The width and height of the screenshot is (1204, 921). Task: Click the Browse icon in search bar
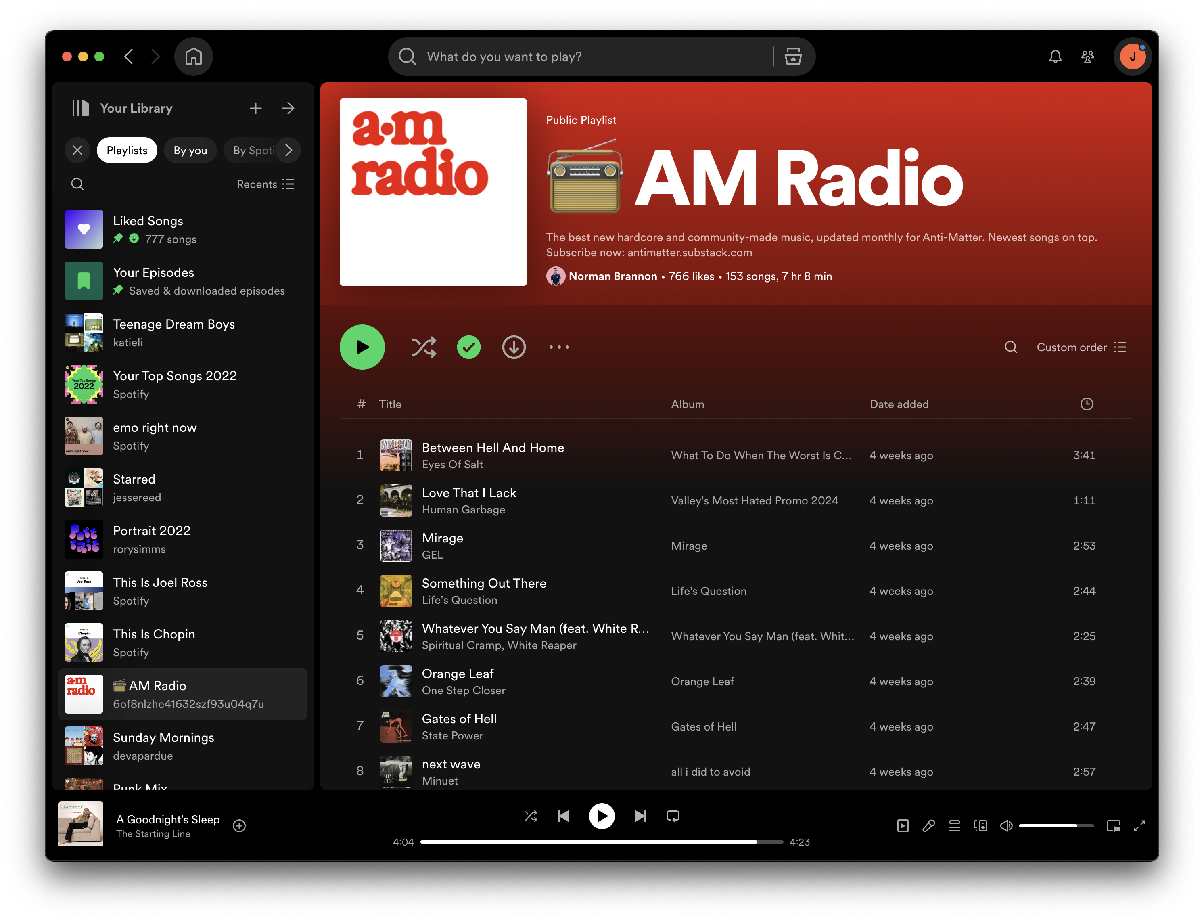(793, 57)
